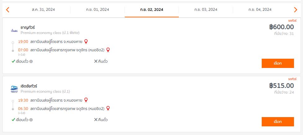
Task: Select the active ก.ย. 02, 2024 tab
Action: point(152,10)
